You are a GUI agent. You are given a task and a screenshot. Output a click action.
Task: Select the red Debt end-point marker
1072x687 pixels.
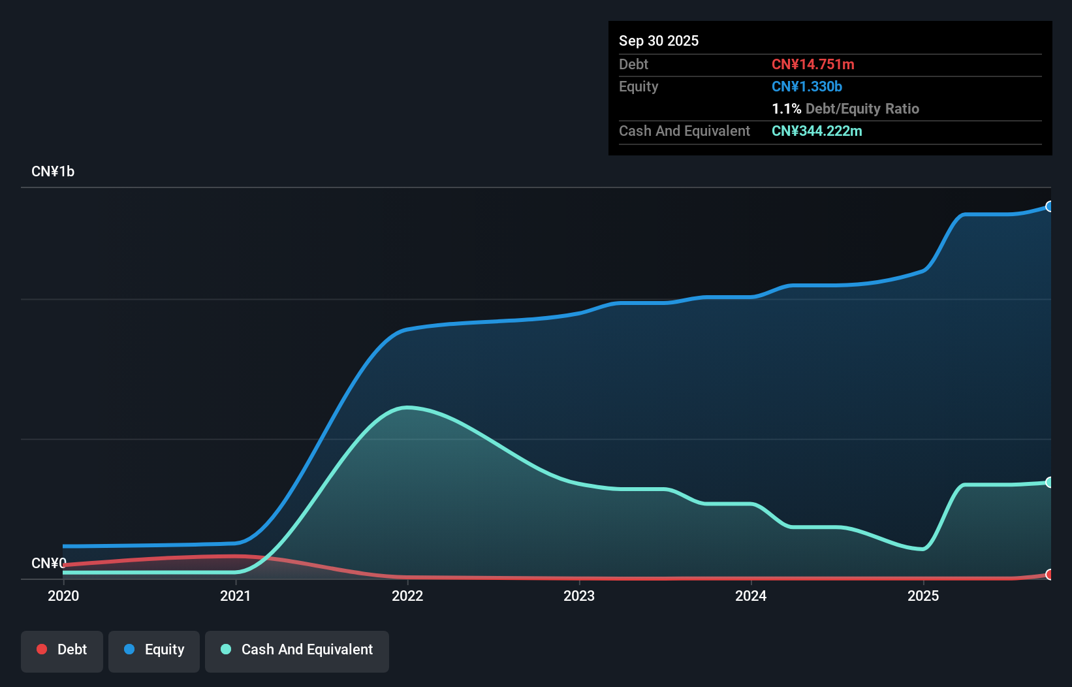[x=1049, y=575]
